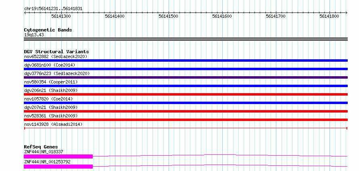
Task: Click the red bar for dgv206n21
Action: pos(186,94)
